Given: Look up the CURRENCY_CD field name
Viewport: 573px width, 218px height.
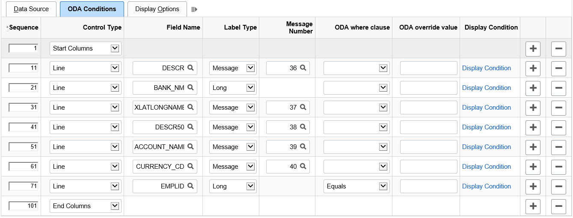Looking at the screenshot, I should [x=191, y=167].
